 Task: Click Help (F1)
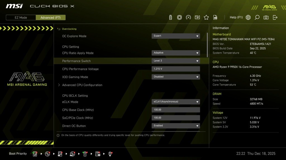click(236, 17)
